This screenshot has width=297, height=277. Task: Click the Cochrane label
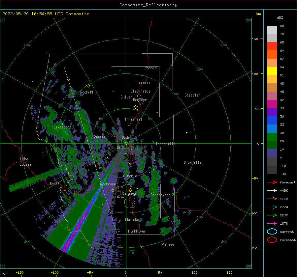pos(108,184)
